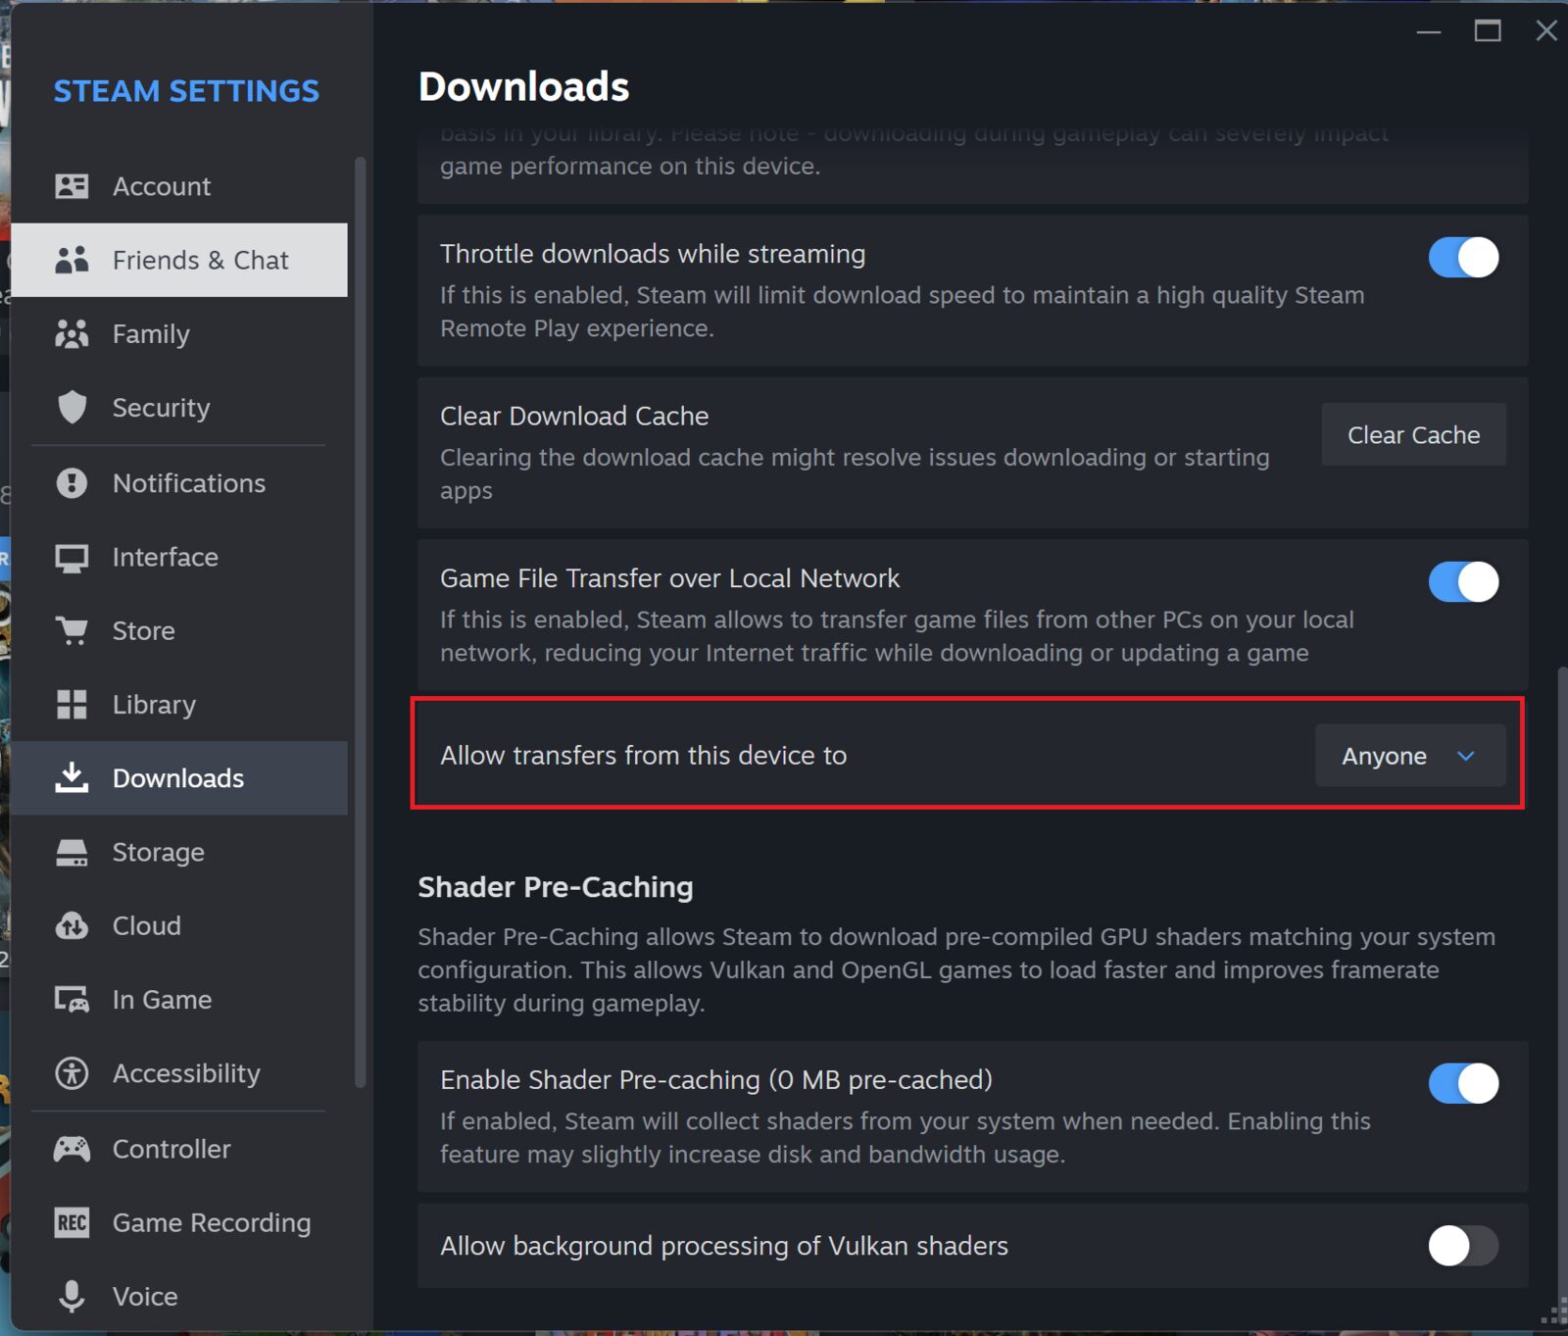This screenshot has width=1568, height=1336.
Task: Open In Game settings
Action: pos(179,1000)
